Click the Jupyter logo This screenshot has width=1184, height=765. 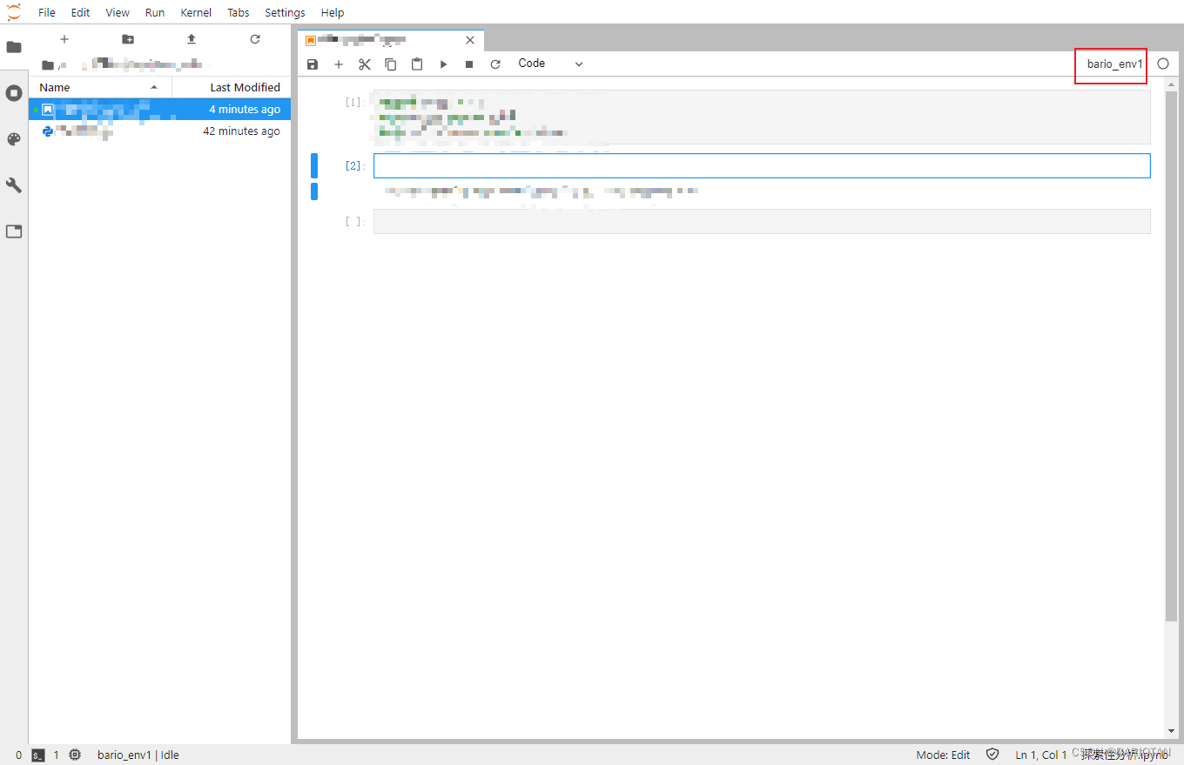tap(14, 12)
